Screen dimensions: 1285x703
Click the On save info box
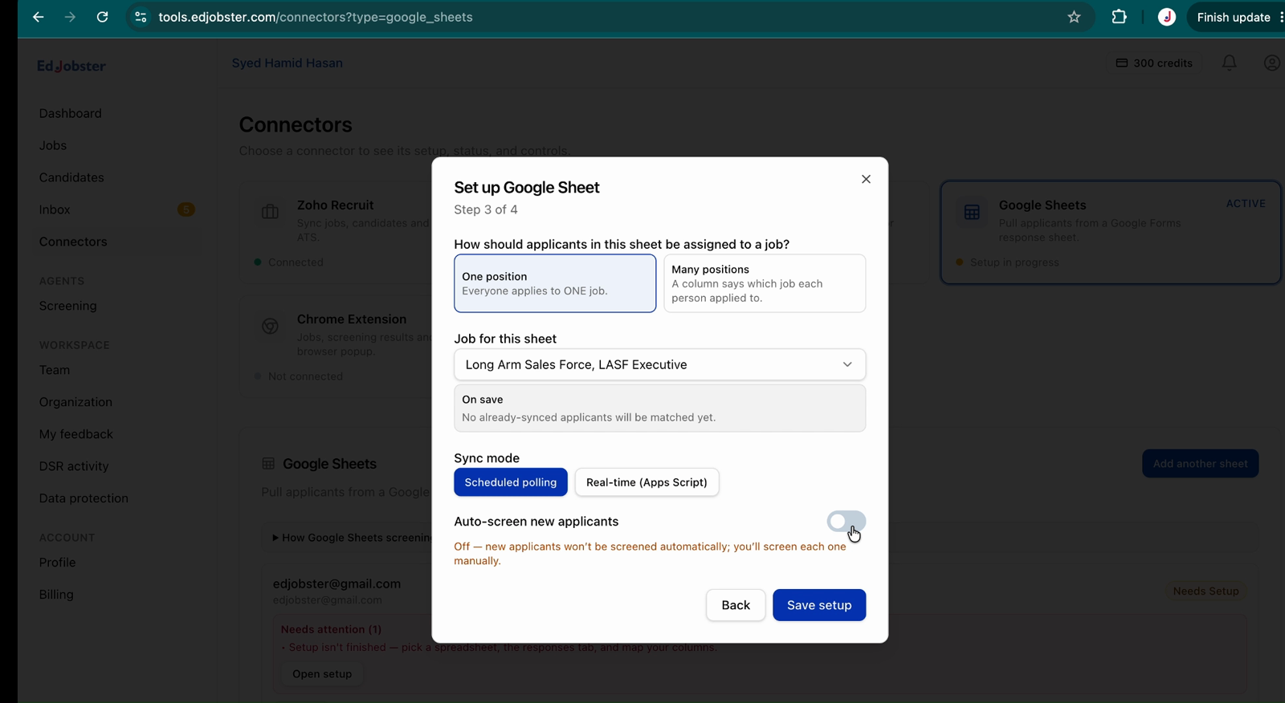coord(659,408)
